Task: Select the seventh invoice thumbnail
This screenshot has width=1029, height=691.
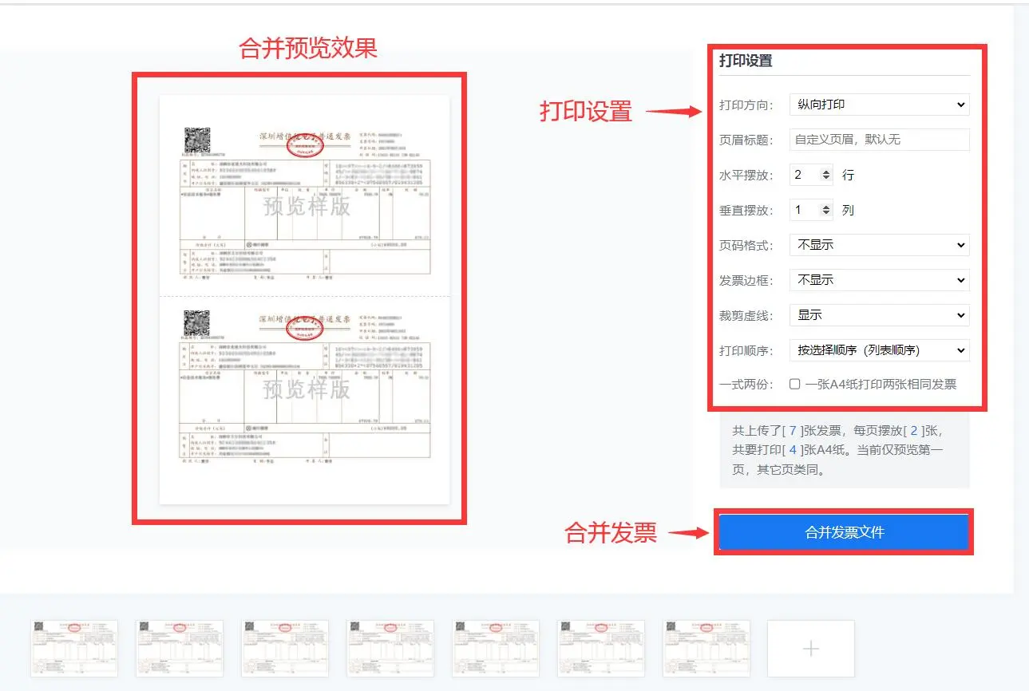Action: [x=706, y=649]
